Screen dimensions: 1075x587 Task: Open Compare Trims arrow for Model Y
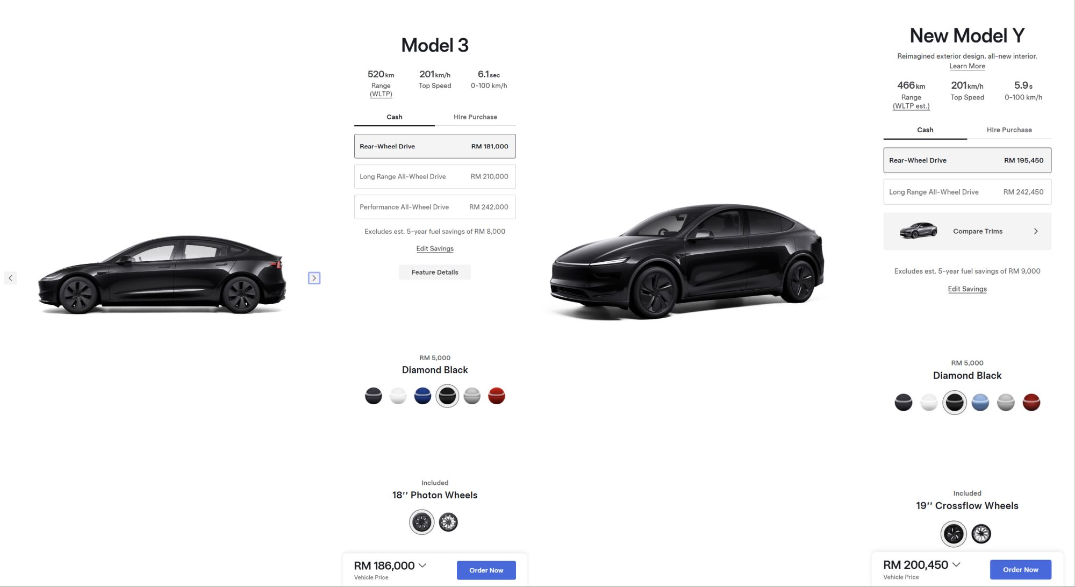pyautogui.click(x=1036, y=231)
